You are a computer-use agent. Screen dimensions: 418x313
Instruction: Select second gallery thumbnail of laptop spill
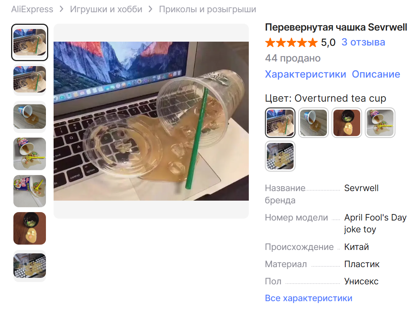[x=29, y=79]
